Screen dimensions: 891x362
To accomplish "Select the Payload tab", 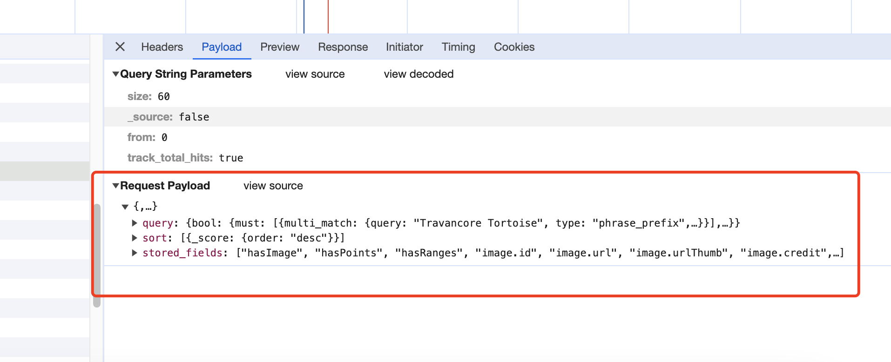I will [222, 47].
